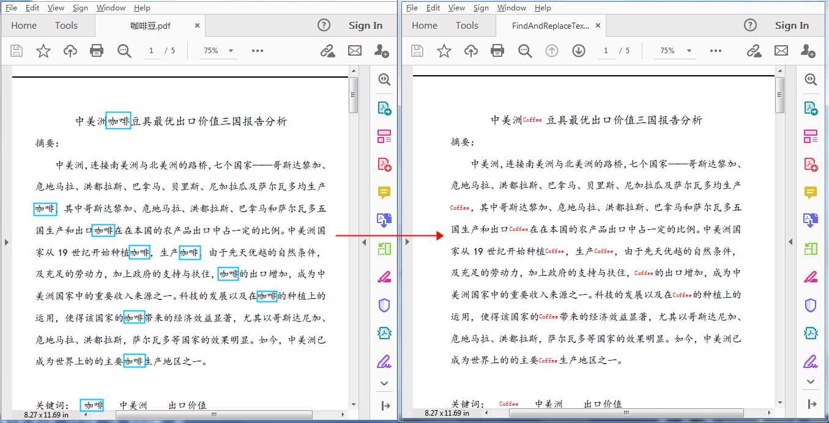829x423 pixels.
Task: Click Sign In in the right window
Action: (x=792, y=25)
